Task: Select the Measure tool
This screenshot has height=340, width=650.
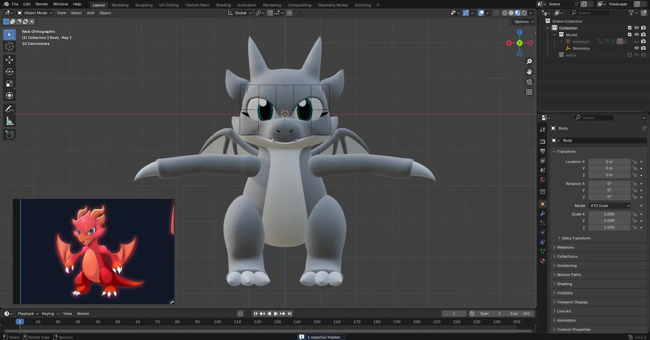Action: point(9,121)
